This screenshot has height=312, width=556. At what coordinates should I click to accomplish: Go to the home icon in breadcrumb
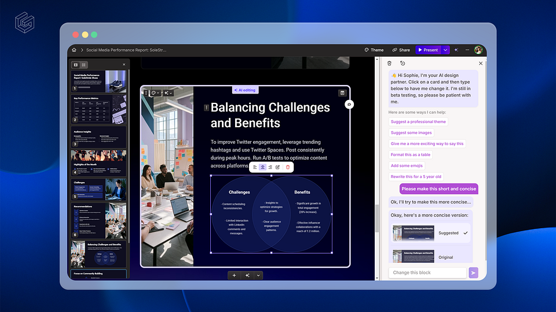coord(74,50)
